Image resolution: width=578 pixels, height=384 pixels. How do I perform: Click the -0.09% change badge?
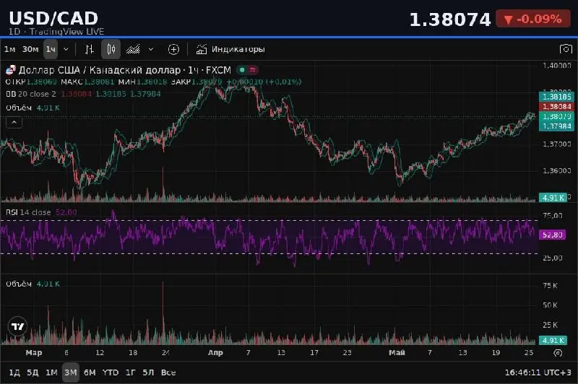pyautogui.click(x=533, y=19)
